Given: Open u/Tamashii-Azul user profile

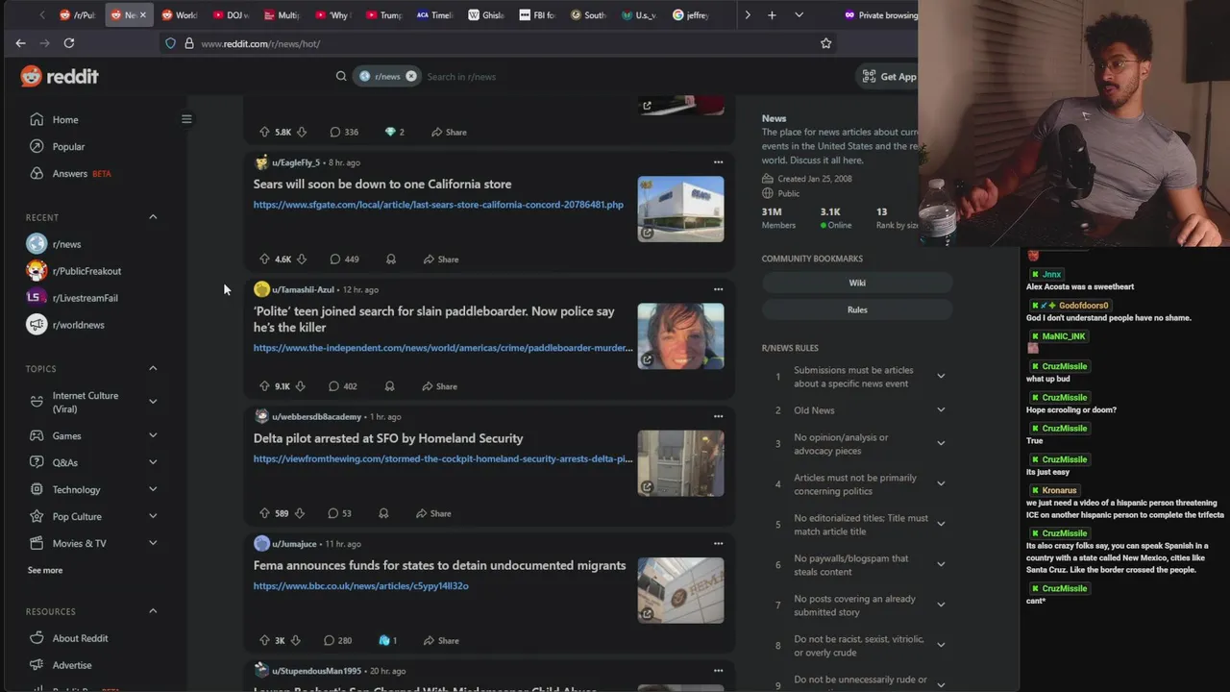Looking at the screenshot, I should (x=303, y=289).
